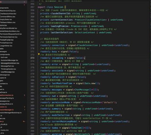Open PromptFooter.tsx file
Viewport: 151px width, 135px height.
[x=7, y=40]
